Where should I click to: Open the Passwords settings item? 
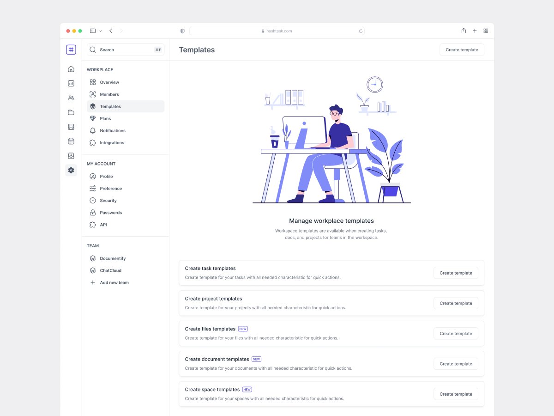point(126,213)
